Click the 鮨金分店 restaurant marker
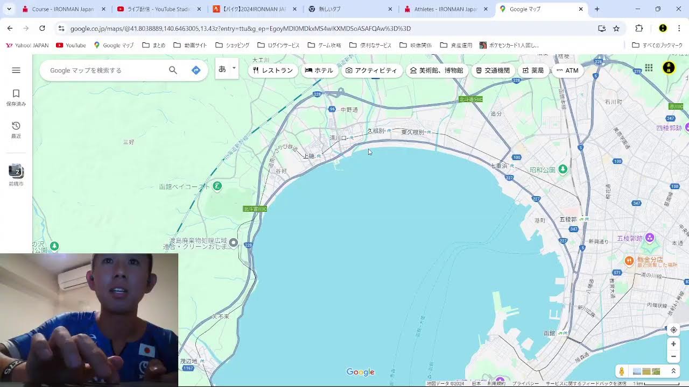689x387 pixels. (629, 261)
